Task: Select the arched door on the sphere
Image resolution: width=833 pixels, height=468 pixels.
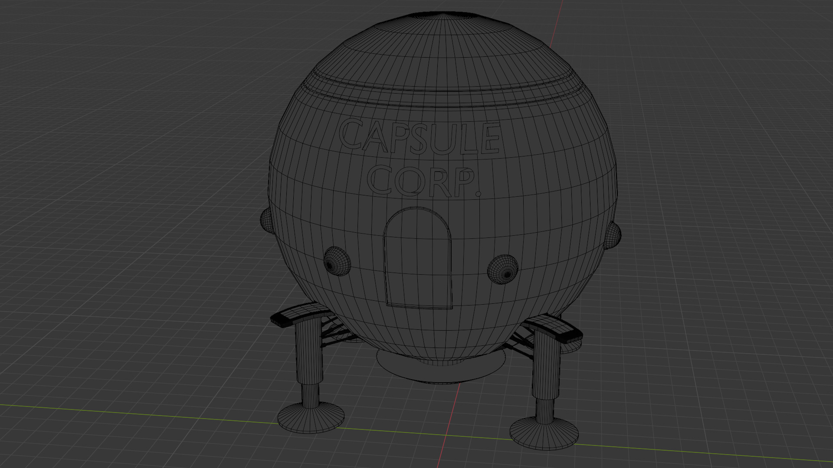Action: (x=418, y=258)
